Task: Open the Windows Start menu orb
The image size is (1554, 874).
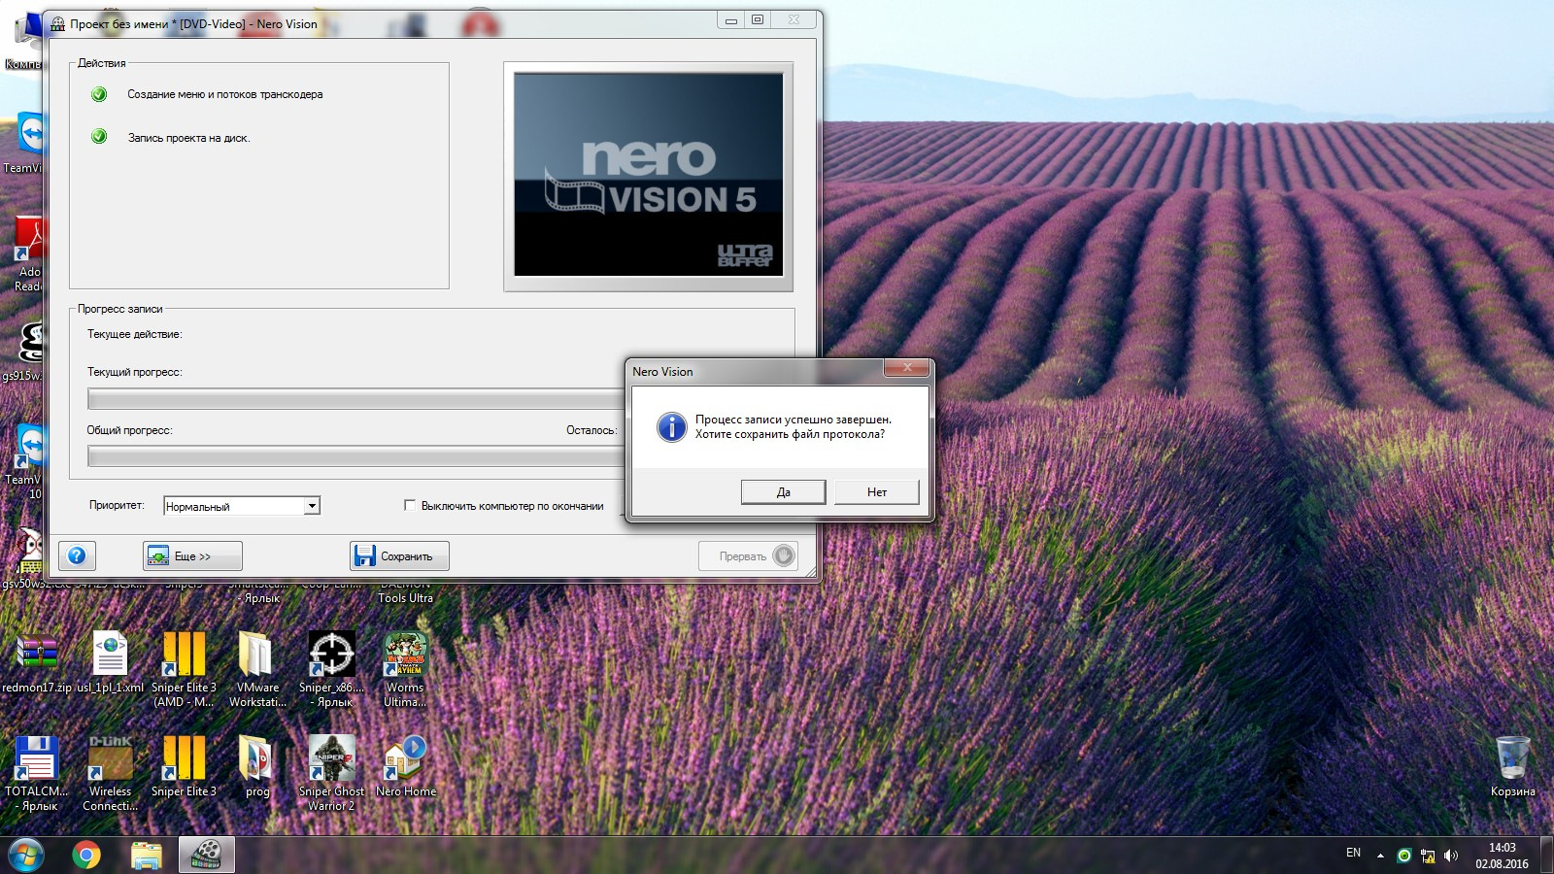Action: [25, 856]
